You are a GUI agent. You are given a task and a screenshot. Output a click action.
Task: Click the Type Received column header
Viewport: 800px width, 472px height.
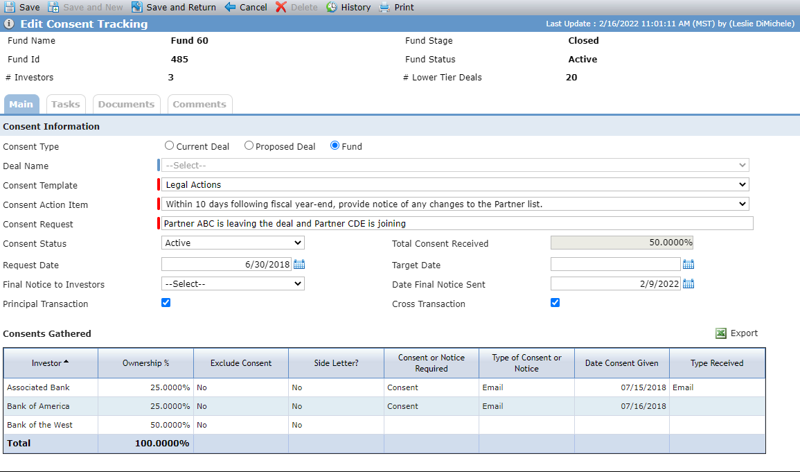point(717,362)
